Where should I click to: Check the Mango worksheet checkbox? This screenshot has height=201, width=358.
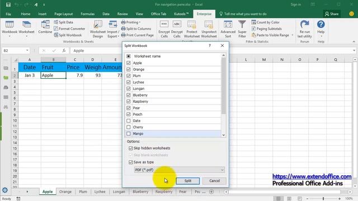pyautogui.click(x=128, y=133)
